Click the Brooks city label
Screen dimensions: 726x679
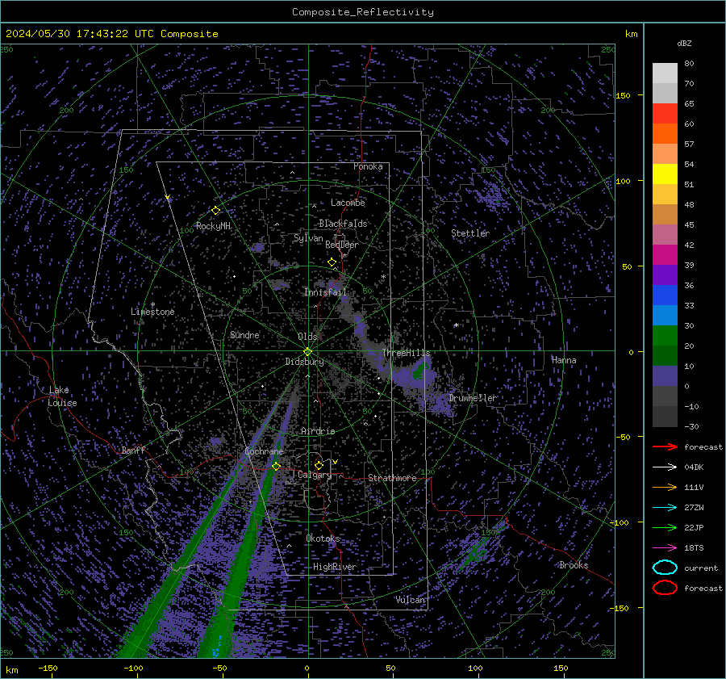574,565
